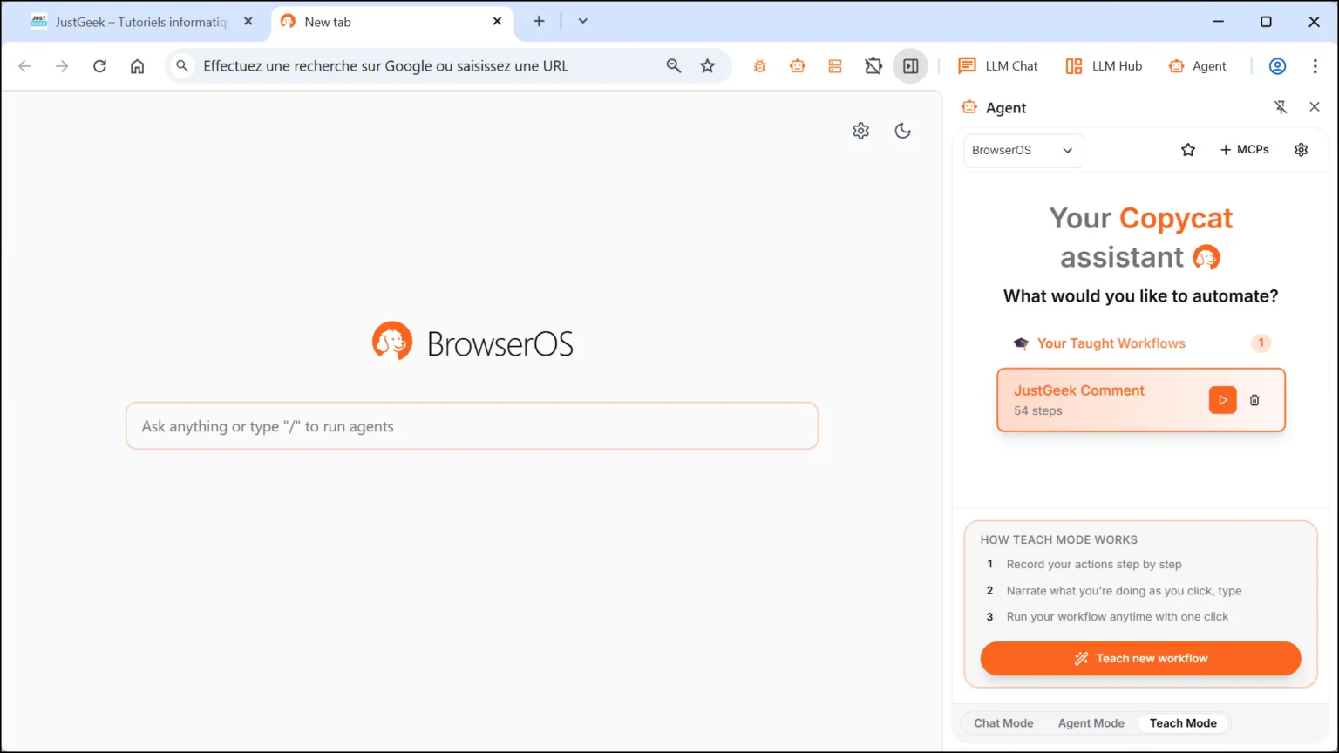Unpin the Agent panel

(1281, 106)
